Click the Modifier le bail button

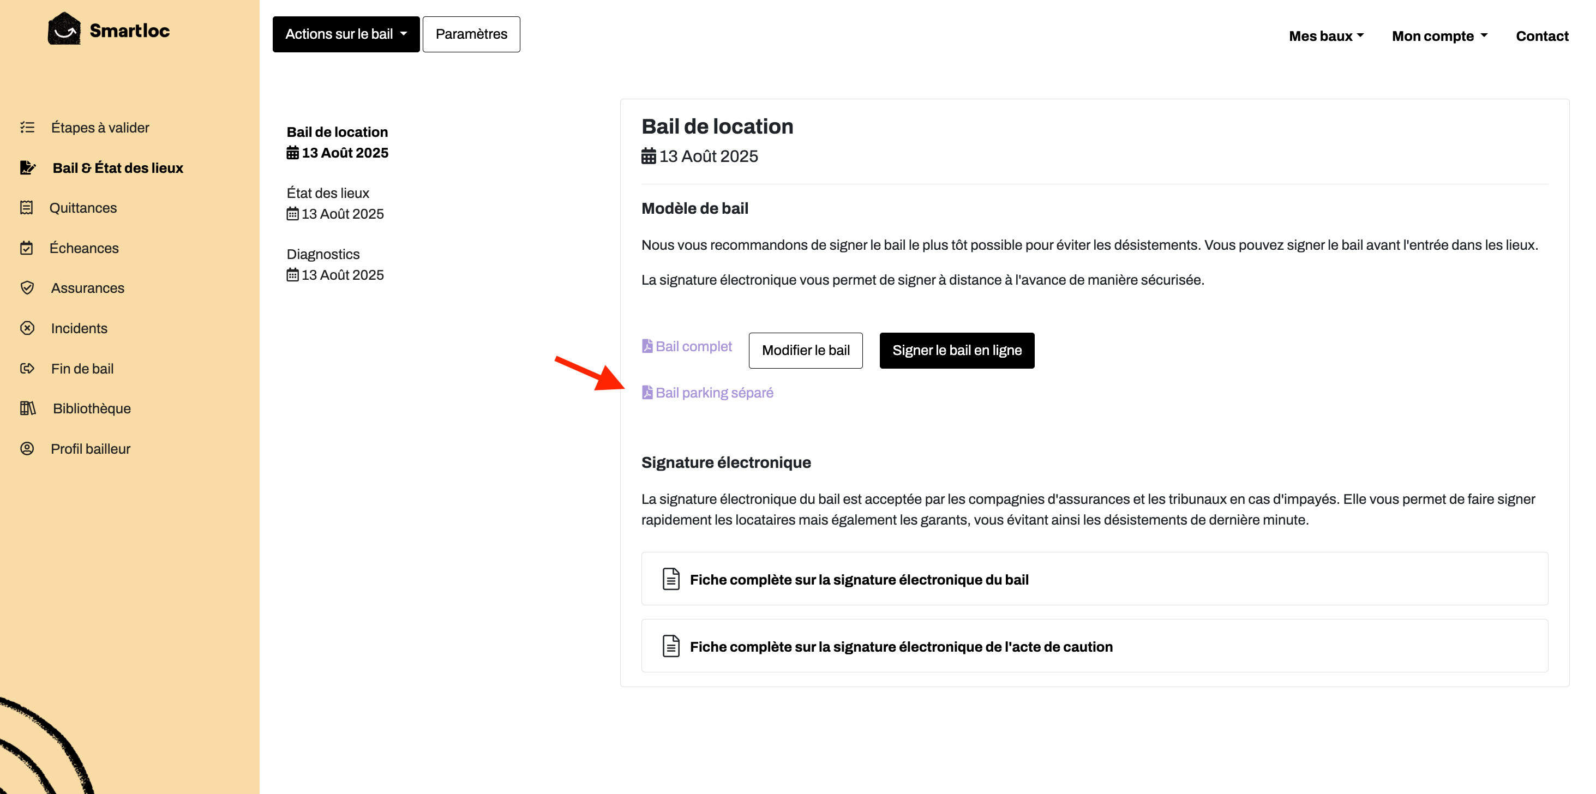[806, 351]
